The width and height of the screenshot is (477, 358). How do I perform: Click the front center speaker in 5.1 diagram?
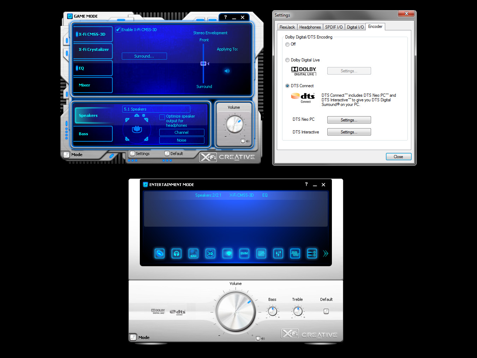click(137, 115)
